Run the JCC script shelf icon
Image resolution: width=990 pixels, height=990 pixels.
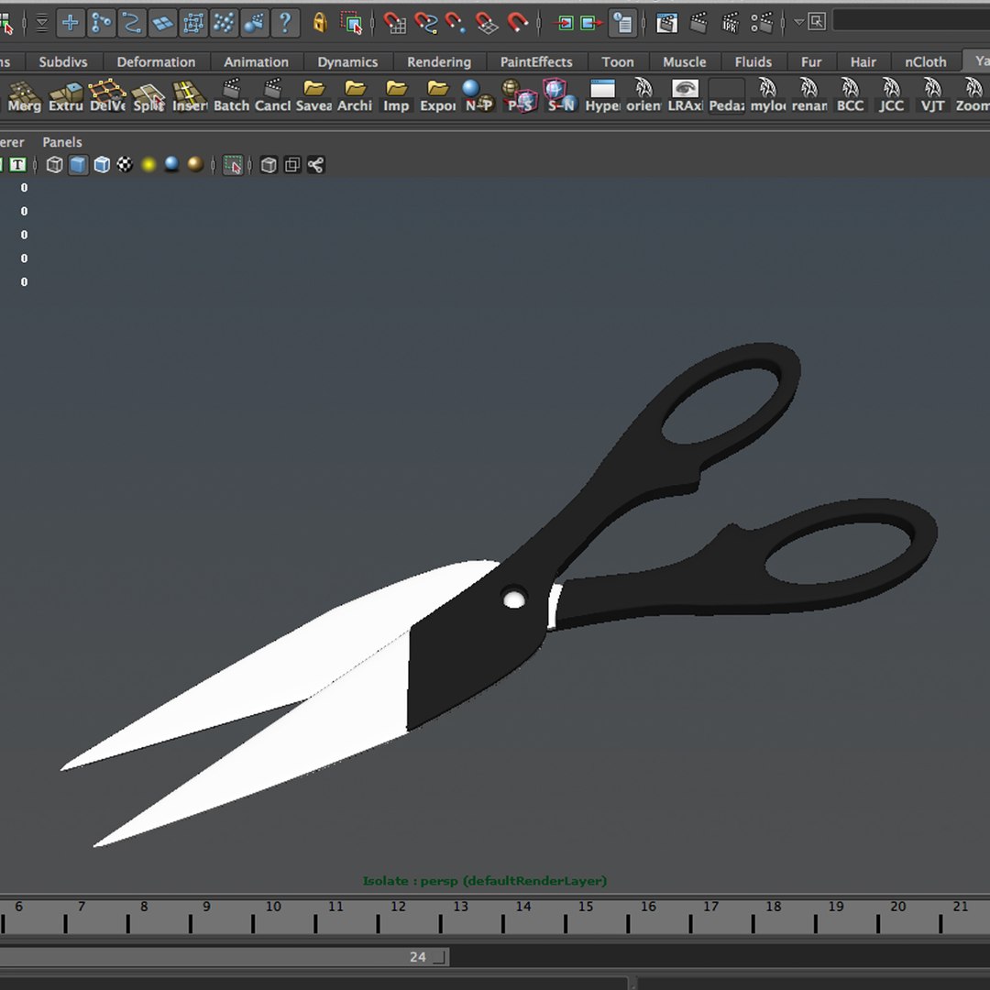pos(892,96)
